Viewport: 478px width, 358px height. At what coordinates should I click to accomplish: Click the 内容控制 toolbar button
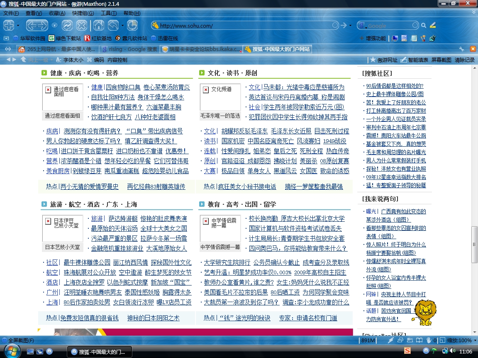(117, 60)
